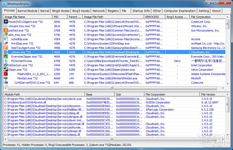Select the cdengine.dll module path
This screenshot has width=233, height=150.
click(43, 117)
